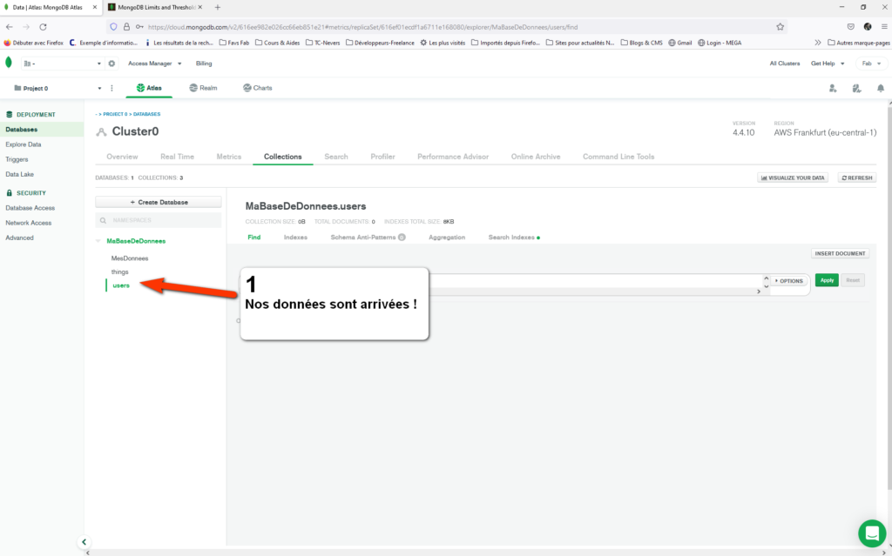
Task: Click the MongoDB leaf logo
Action: (x=9, y=63)
